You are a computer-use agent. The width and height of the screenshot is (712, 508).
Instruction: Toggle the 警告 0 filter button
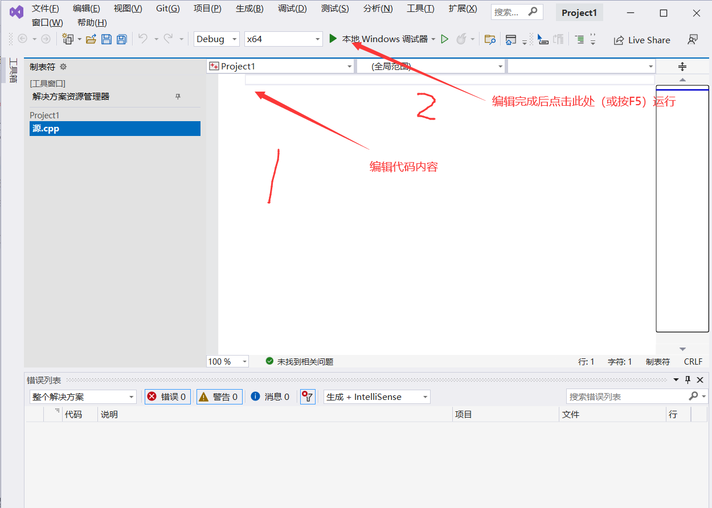[x=219, y=397]
